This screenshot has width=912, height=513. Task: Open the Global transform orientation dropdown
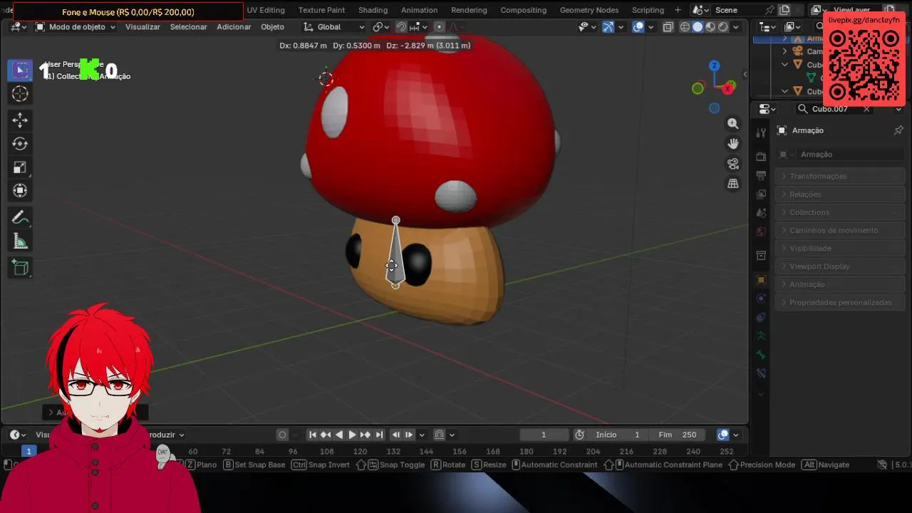coord(333,27)
